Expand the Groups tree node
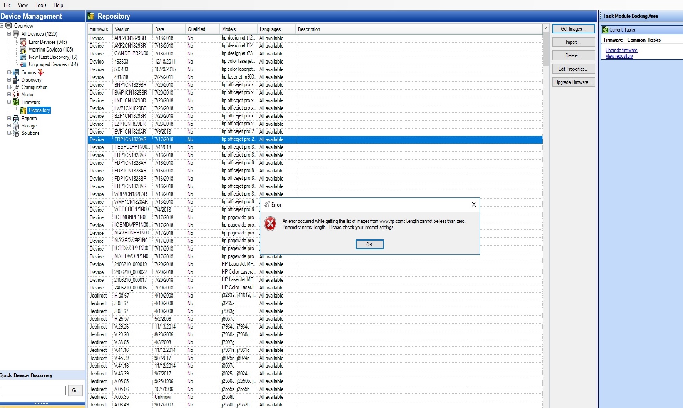The image size is (683, 408). [9, 72]
